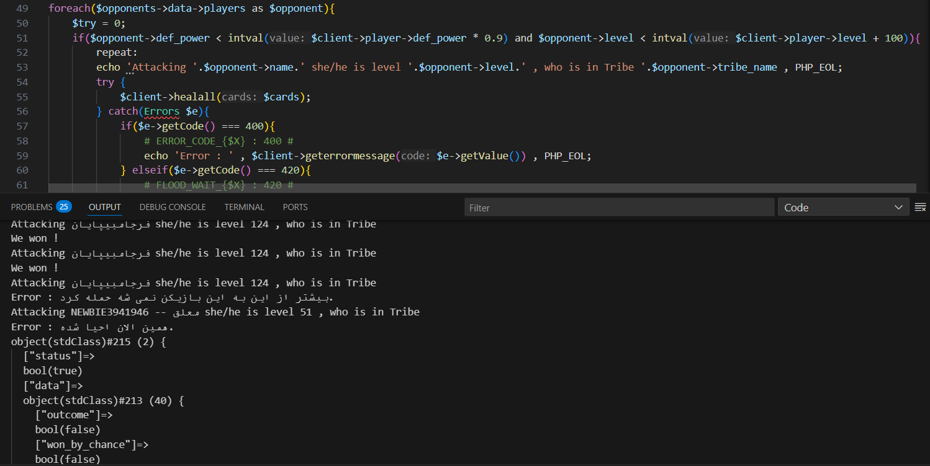Click line number 56 in the gutter
The height and width of the screenshot is (466, 930).
tap(22, 112)
